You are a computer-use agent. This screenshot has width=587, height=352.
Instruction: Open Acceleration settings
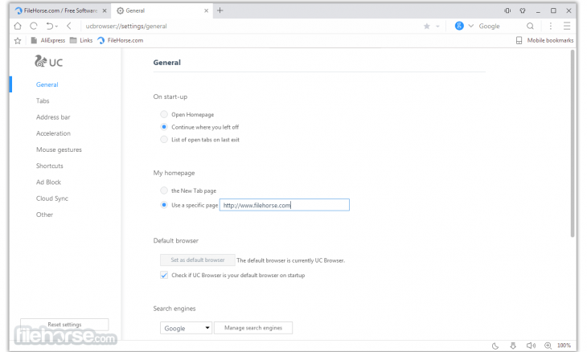click(53, 133)
